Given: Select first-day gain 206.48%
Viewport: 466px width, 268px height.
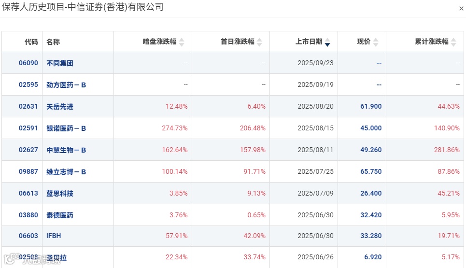Looking at the screenshot, I should pos(253,128).
